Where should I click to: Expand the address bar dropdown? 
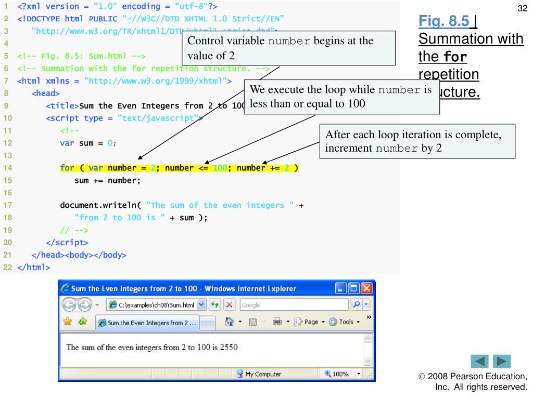pos(201,304)
